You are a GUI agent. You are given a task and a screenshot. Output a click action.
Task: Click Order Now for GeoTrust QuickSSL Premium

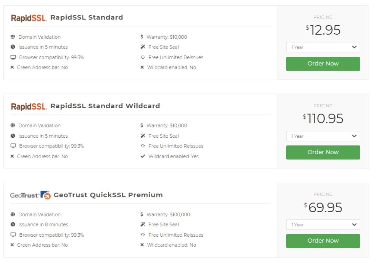(323, 241)
